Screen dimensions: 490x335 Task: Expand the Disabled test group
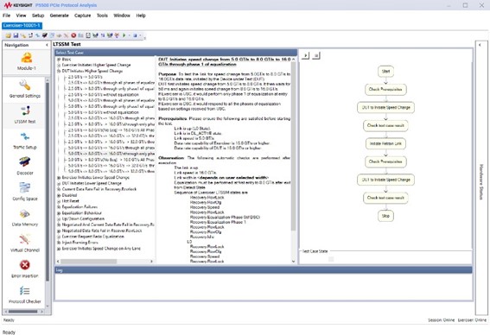tap(59, 195)
